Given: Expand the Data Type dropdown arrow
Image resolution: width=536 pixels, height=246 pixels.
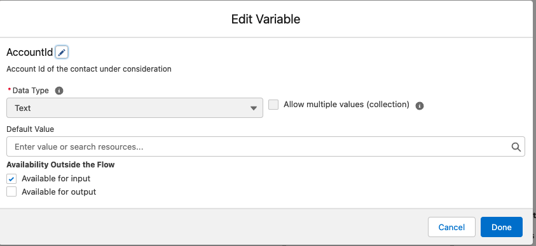Looking at the screenshot, I should click(253, 108).
